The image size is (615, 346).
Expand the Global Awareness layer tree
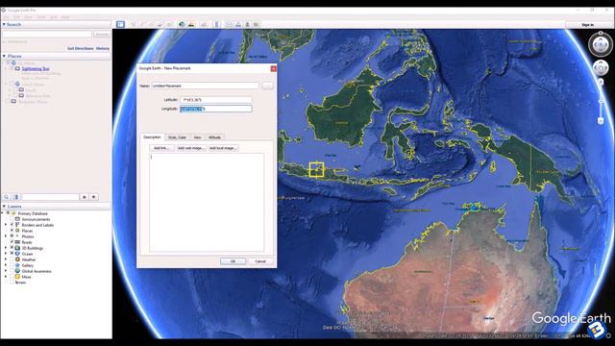(6, 271)
